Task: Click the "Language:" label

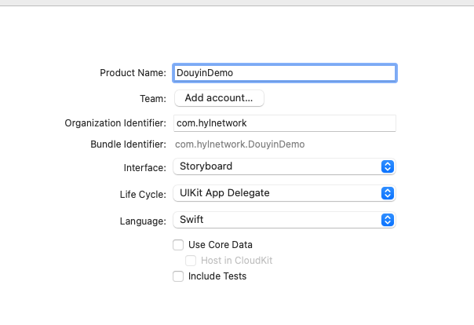Action: (x=142, y=221)
